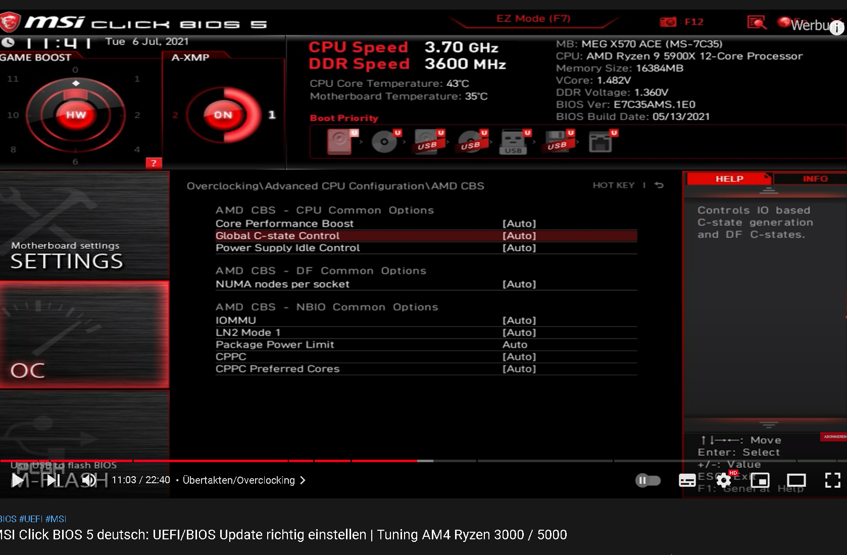Image resolution: width=847 pixels, height=555 pixels.
Task: Switch to the HELP tab
Action: coord(729,178)
